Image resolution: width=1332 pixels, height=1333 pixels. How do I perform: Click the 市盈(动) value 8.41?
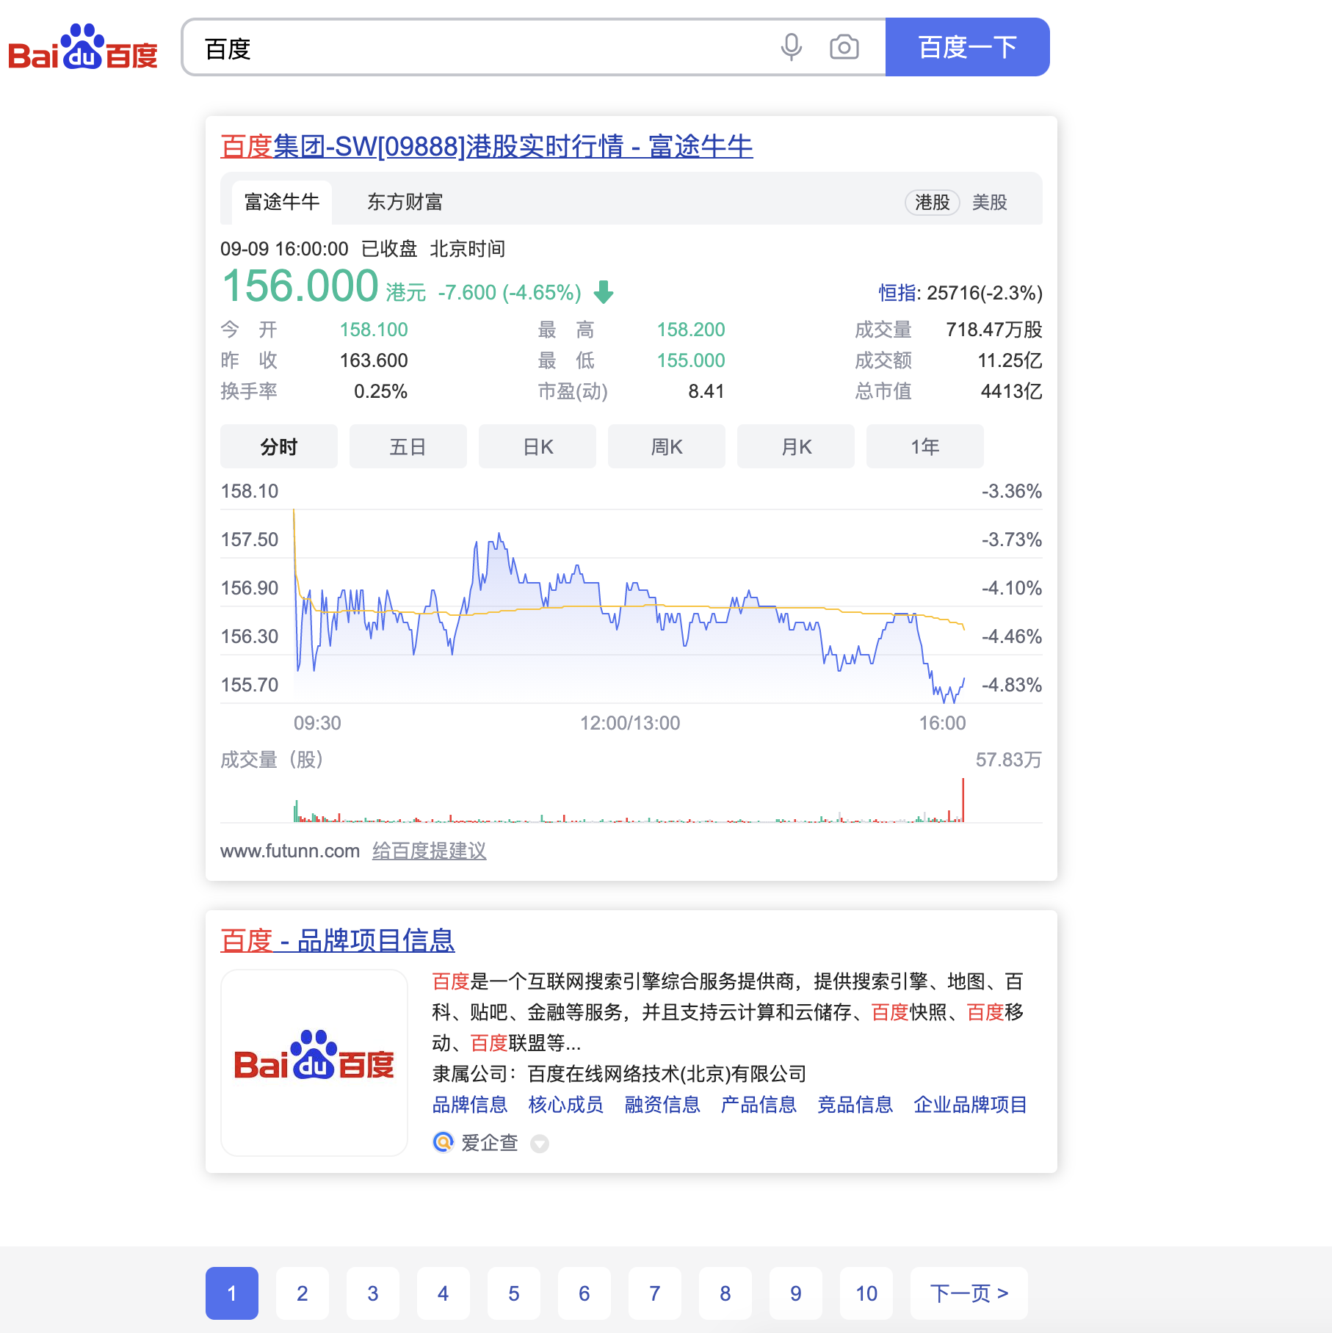tap(706, 391)
